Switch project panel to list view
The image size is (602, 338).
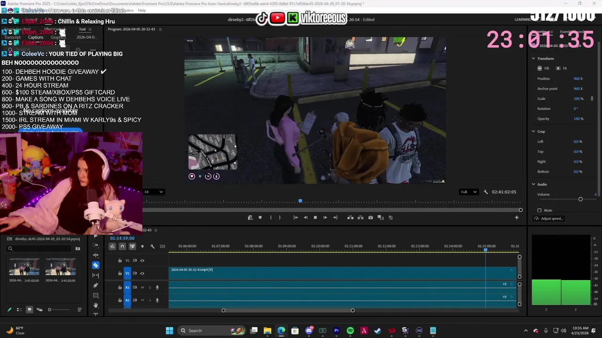(19, 309)
